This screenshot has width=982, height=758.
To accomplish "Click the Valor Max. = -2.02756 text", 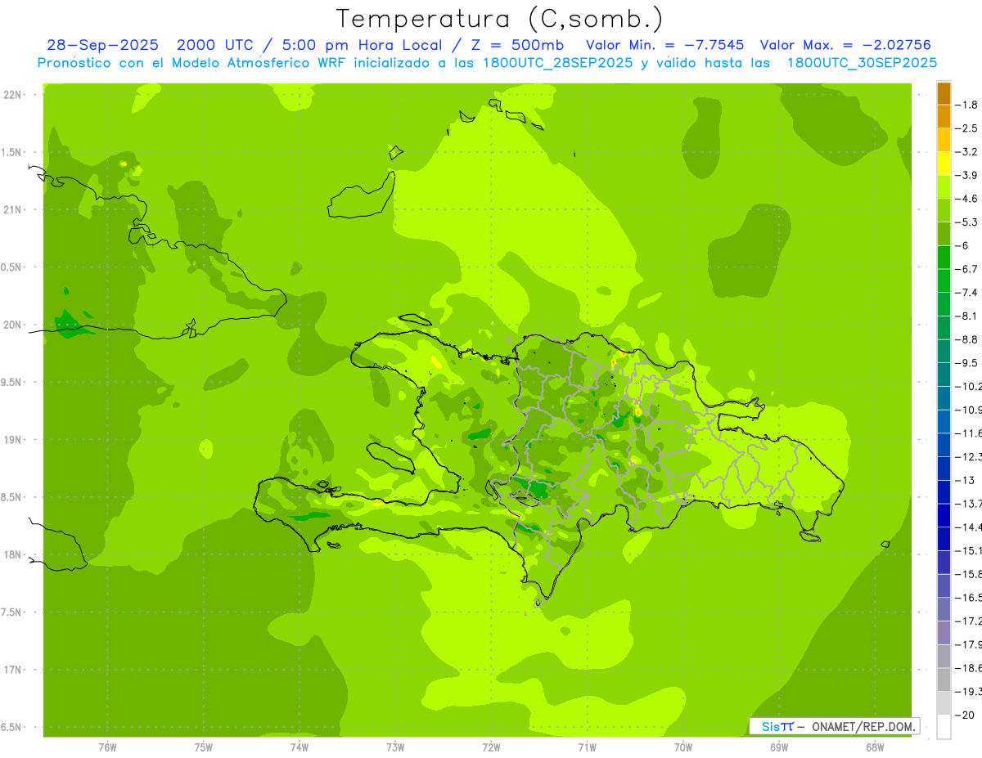I will 845,45.
